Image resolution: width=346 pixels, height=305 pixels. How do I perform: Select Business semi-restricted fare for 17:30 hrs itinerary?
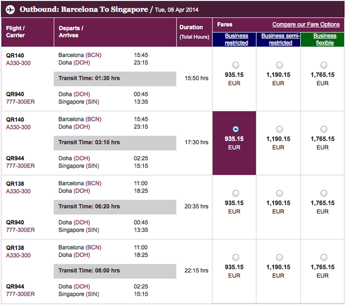[x=279, y=129]
